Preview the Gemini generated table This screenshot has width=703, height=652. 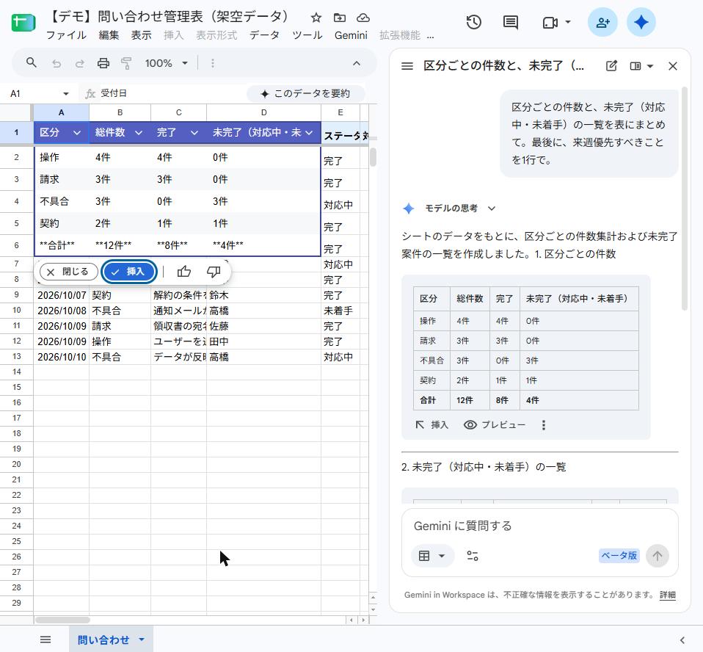(x=495, y=425)
